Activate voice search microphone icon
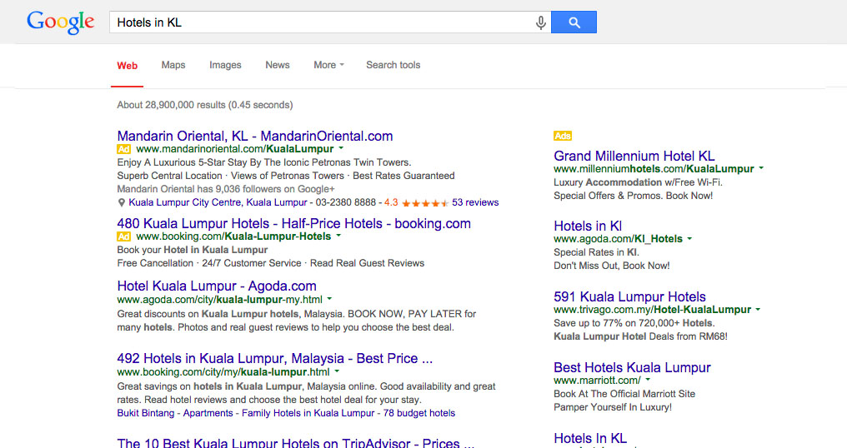 [x=540, y=22]
